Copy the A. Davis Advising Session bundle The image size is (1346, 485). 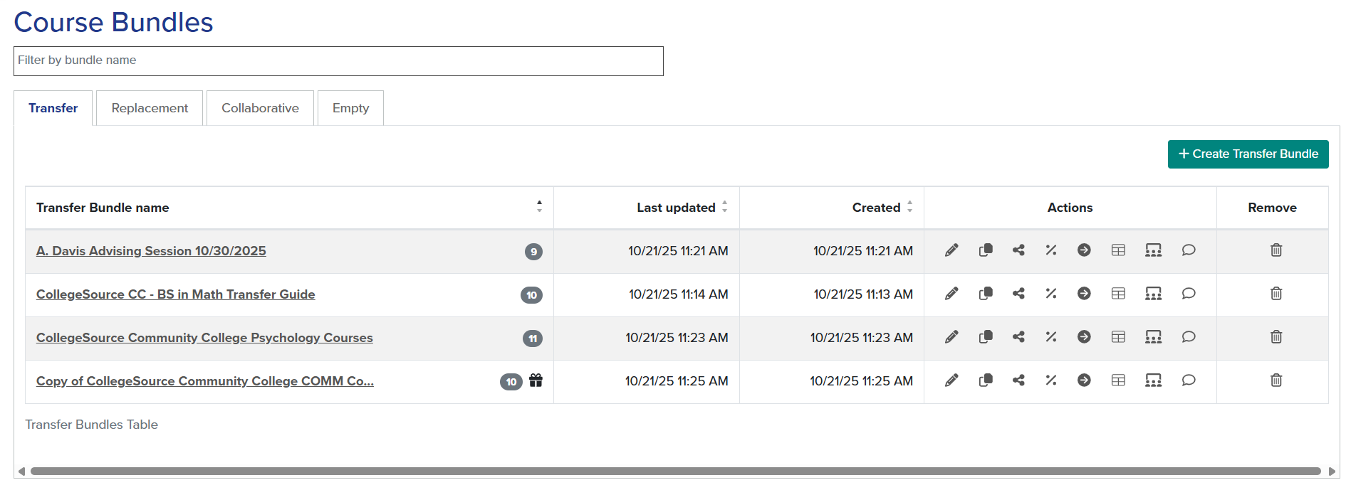tap(986, 250)
